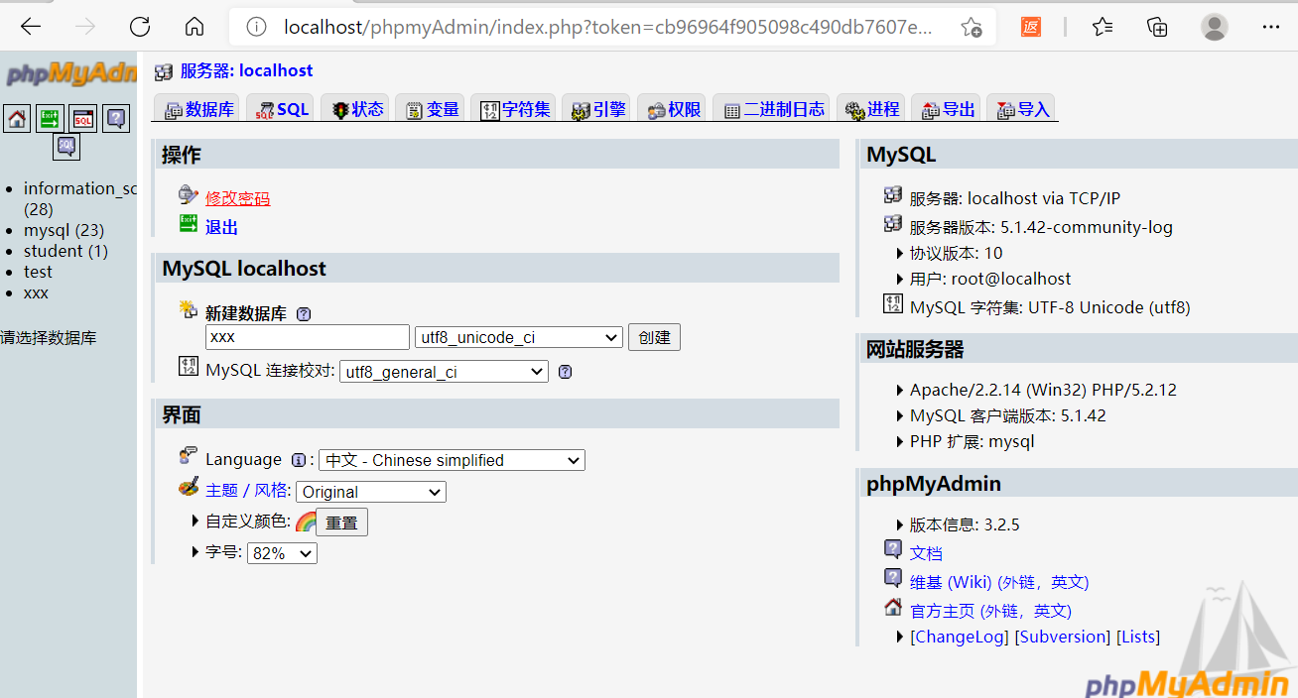Switch to the 状态 tab
Viewport: 1298px width, 698px height.
(x=356, y=109)
